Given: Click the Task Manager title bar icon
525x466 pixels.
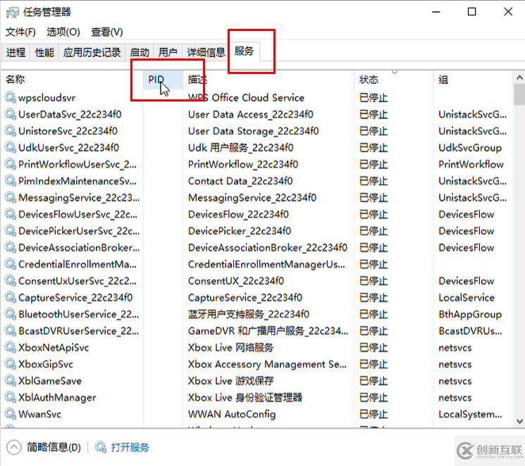Looking at the screenshot, I should pyautogui.click(x=13, y=13).
